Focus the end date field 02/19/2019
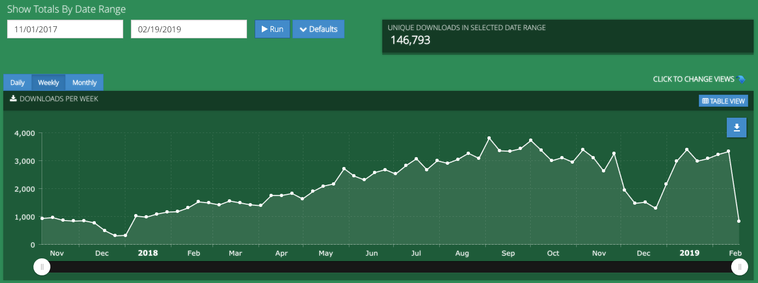Screen dimensions: 758x283 188,30
